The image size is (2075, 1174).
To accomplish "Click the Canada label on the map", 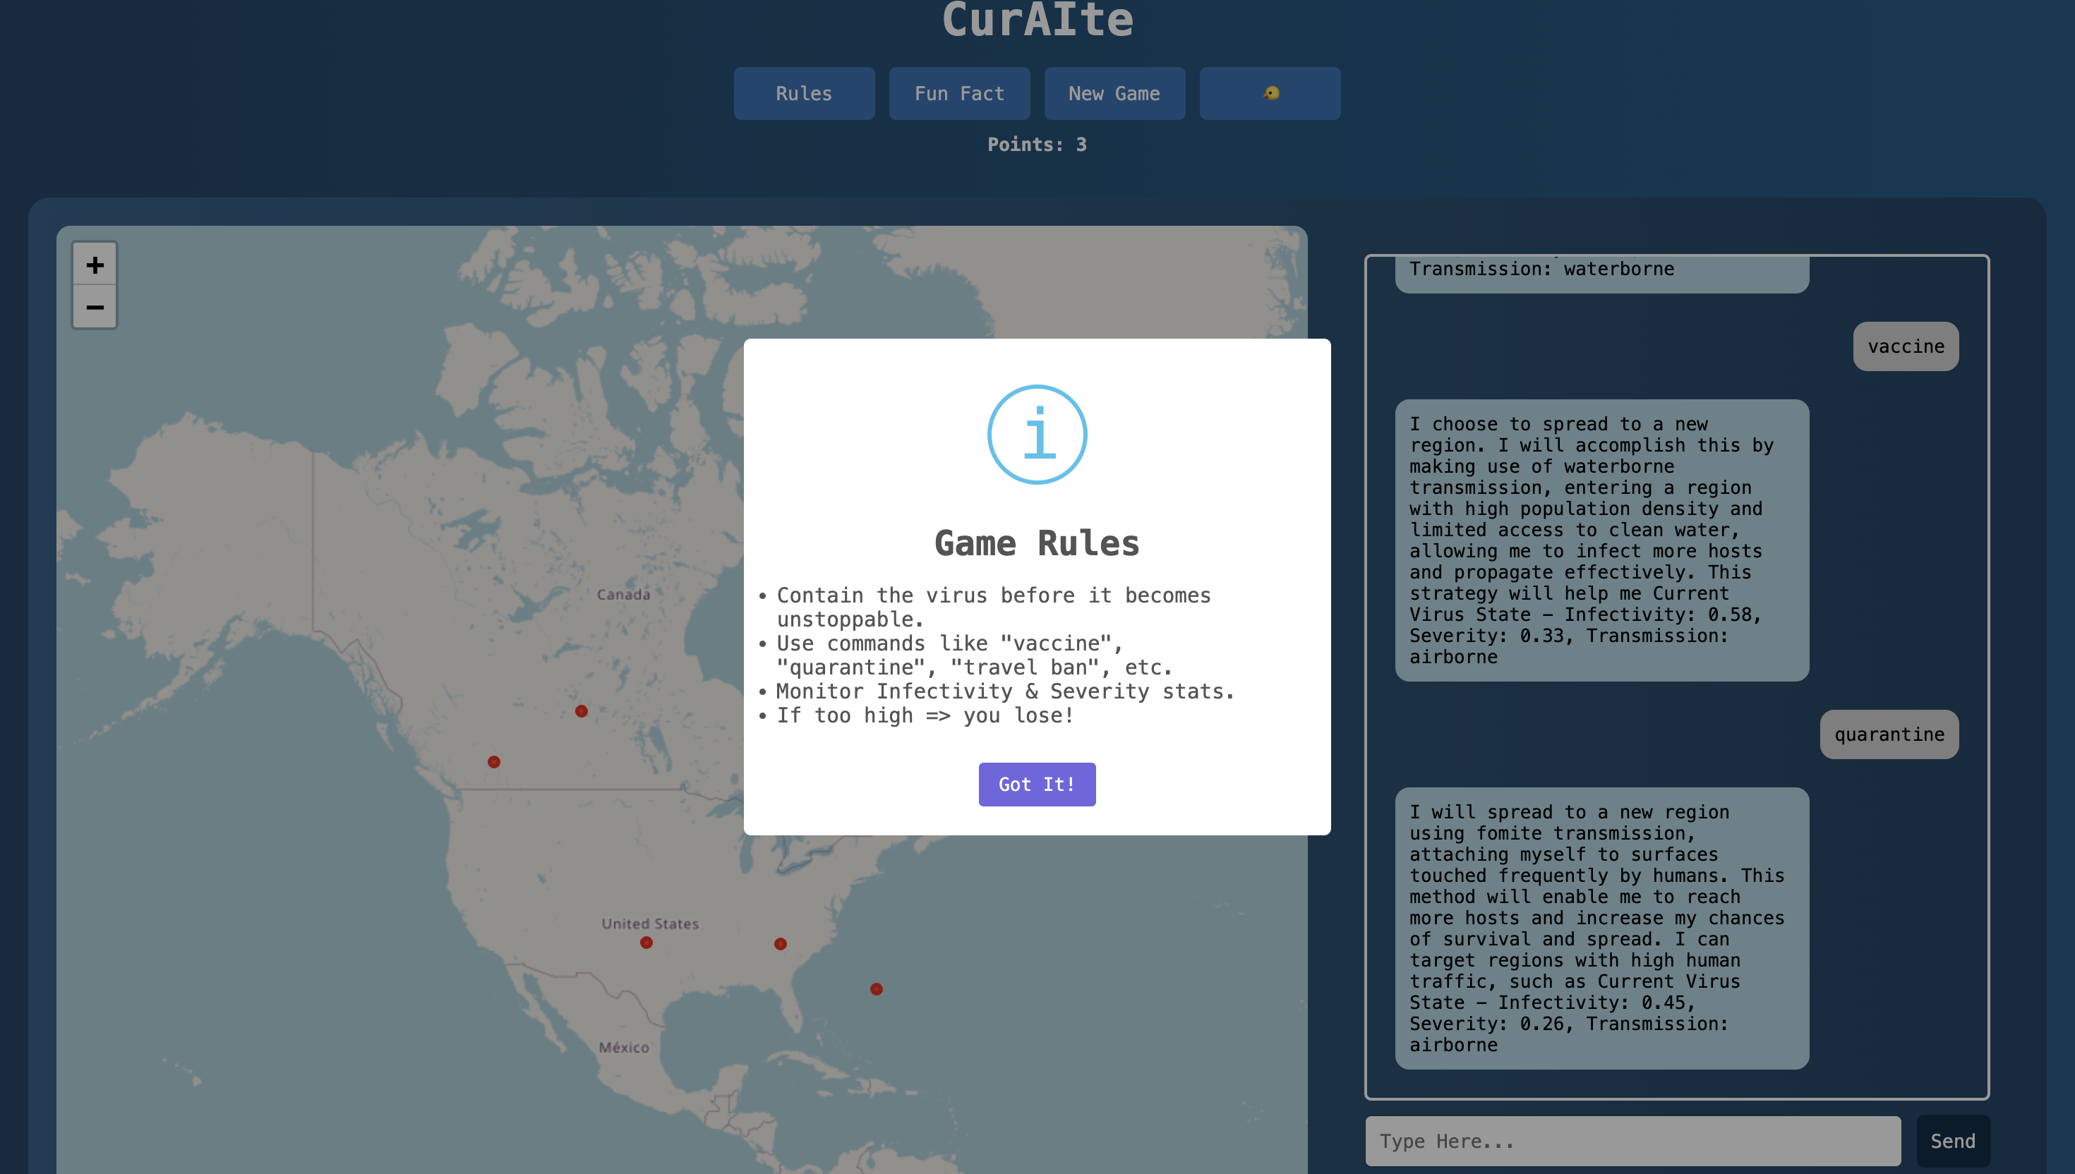I will [x=622, y=595].
